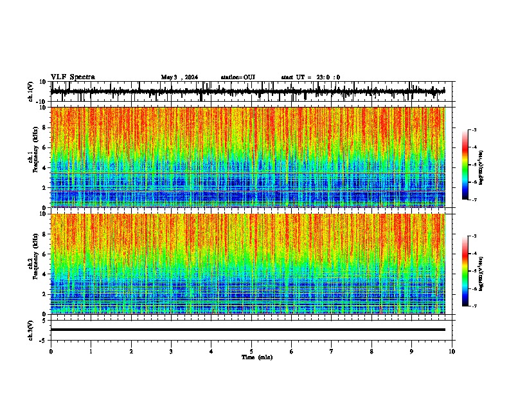Image resolution: width=509 pixels, height=394 pixels.
Task: Click the "-3" label on ch.1 color bar
Action: (x=474, y=129)
